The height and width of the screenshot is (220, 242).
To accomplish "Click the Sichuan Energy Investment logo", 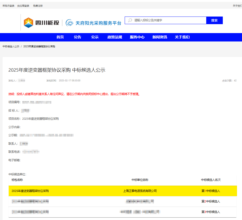I will (41, 23).
